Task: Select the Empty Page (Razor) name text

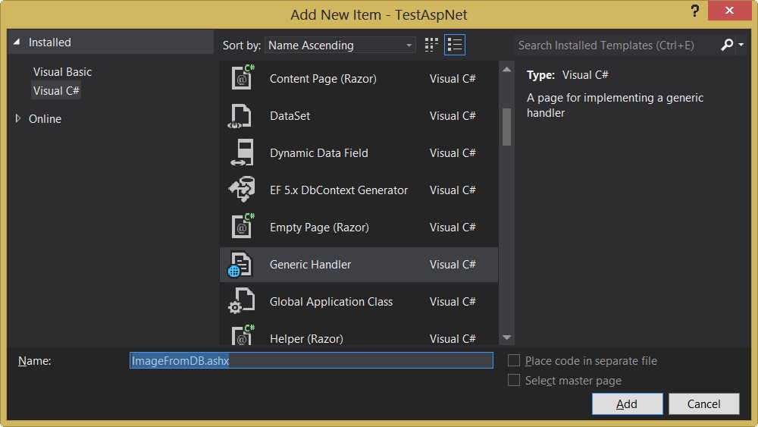Action: [319, 228]
